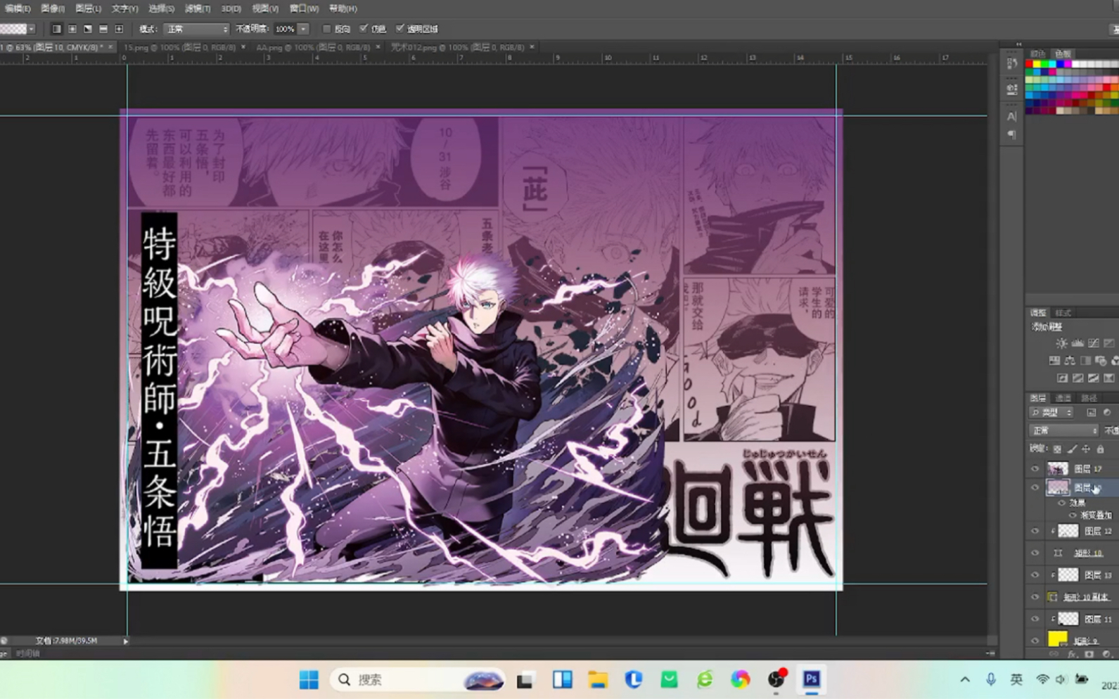This screenshot has height=699, width=1119.
Task: Open Photoshop from the taskbar
Action: (811, 679)
